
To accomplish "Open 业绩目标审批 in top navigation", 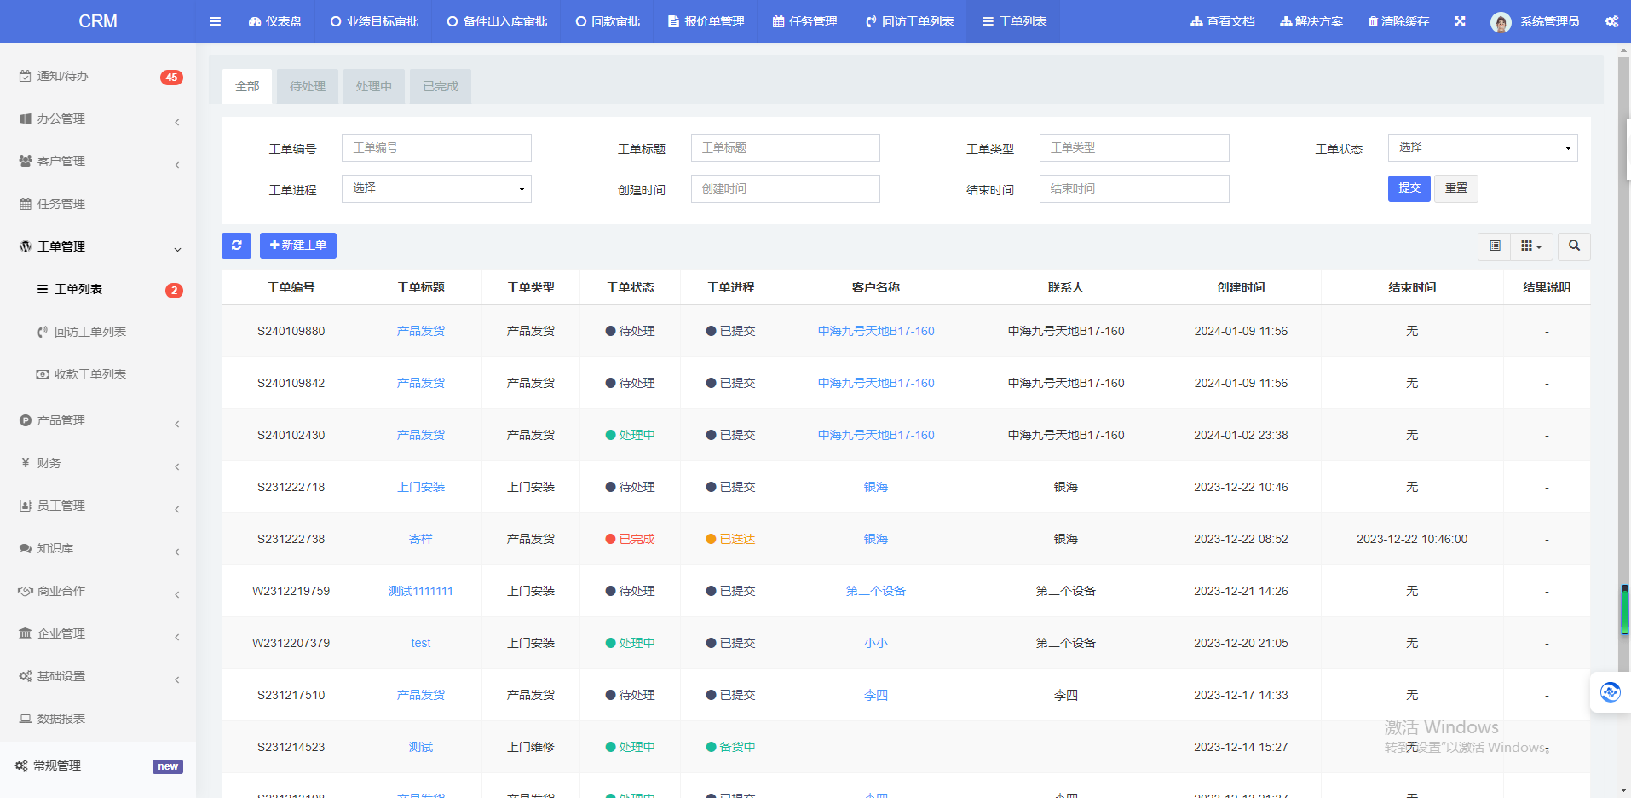I will pos(374,21).
